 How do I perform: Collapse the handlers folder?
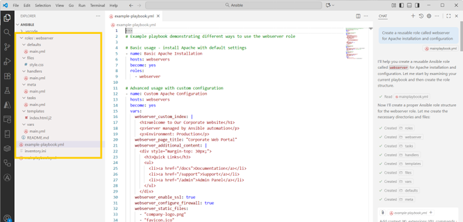[24, 71]
